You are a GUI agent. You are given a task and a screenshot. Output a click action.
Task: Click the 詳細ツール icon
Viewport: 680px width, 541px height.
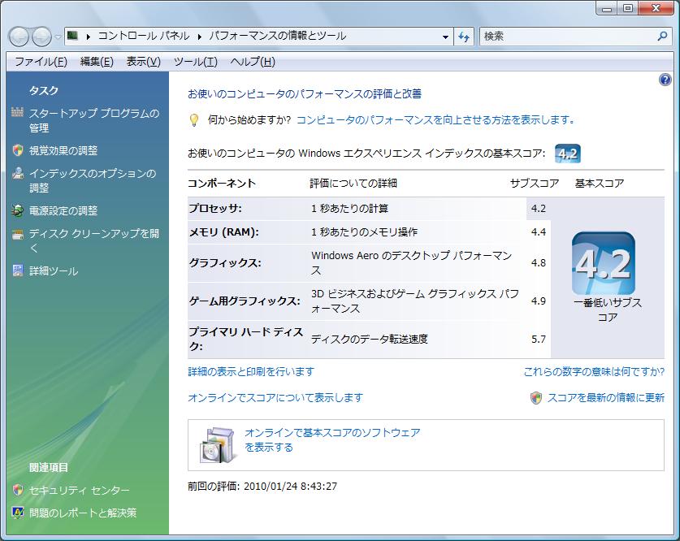point(17,271)
